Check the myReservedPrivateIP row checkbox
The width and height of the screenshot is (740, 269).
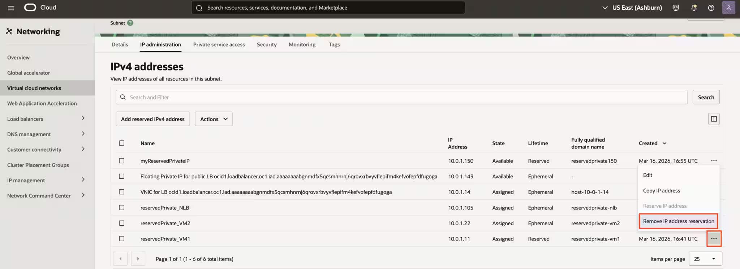(122, 161)
